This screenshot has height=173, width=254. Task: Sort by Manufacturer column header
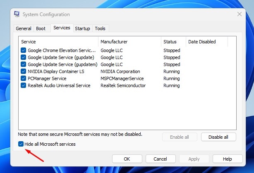point(129,42)
